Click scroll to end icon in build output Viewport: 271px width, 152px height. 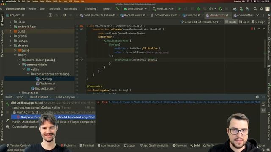point(263,110)
